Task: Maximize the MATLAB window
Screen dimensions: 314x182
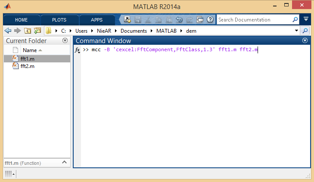Action: [286, 5]
